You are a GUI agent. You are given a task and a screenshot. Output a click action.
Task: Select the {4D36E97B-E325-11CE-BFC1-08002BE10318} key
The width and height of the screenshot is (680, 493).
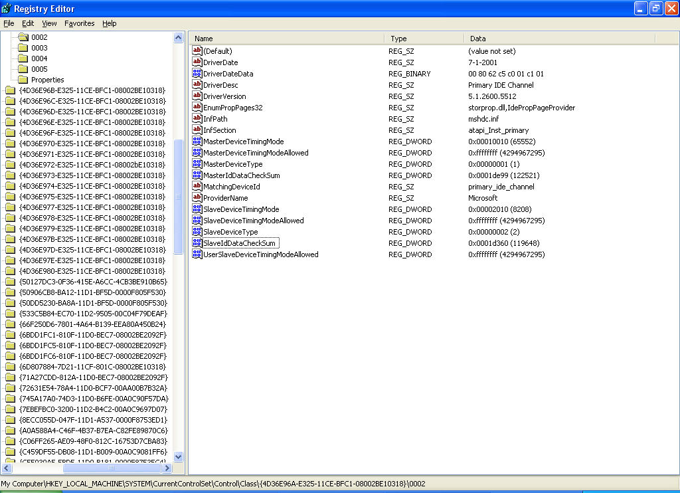coord(92,239)
